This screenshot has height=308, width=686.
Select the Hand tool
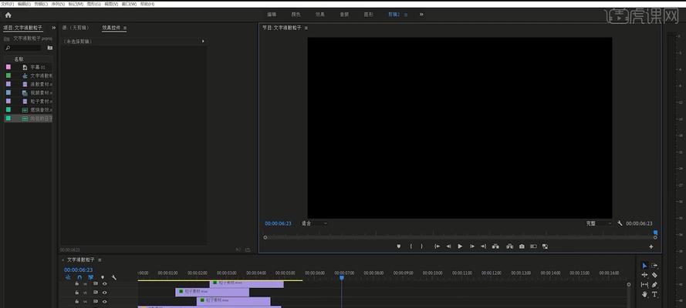coord(644,294)
